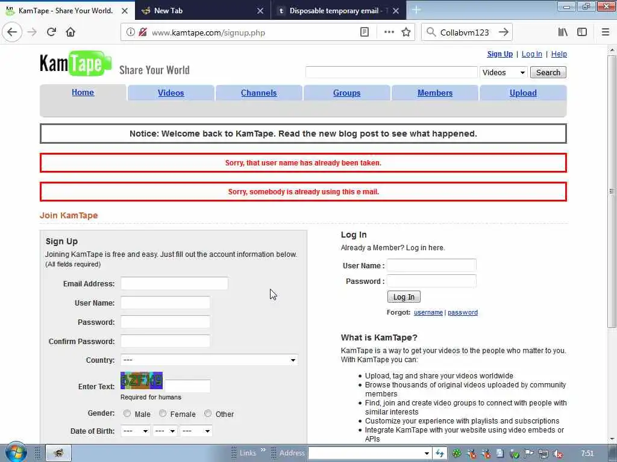
Task: Click the forgot username link
Action: coord(428,312)
